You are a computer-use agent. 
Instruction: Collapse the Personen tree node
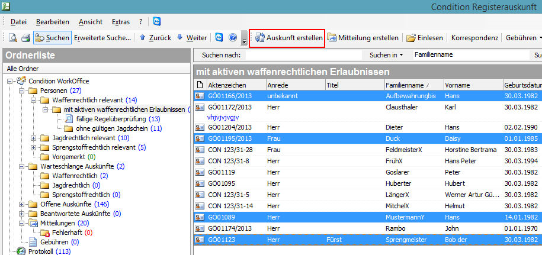(x=21, y=91)
